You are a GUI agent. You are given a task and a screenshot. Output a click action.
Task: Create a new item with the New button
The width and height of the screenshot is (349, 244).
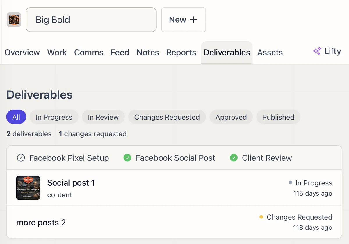coord(184,20)
